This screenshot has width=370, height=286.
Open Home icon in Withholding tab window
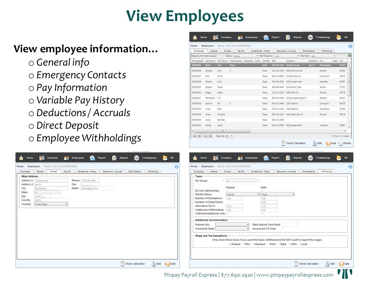click(x=195, y=158)
